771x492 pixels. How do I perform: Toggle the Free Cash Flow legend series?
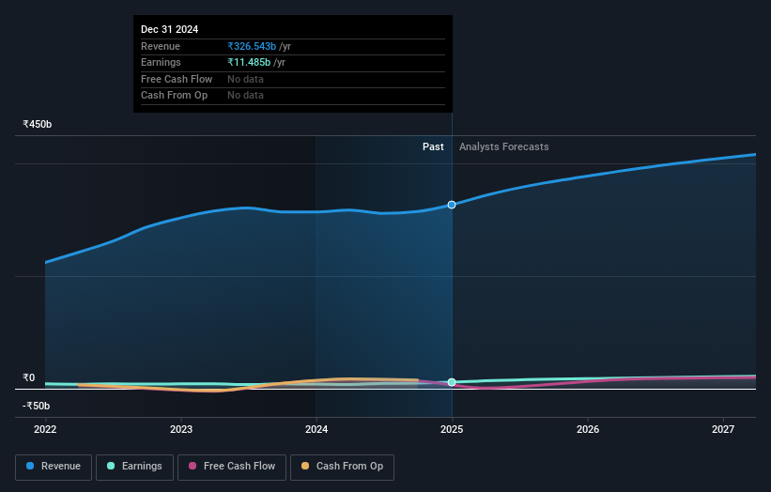(232, 467)
